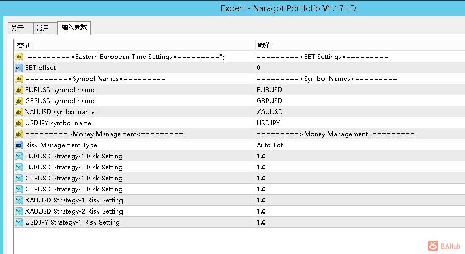The height and width of the screenshot is (254, 465).
Task: Click the EURUSD symbol name value field
Action: (360, 89)
